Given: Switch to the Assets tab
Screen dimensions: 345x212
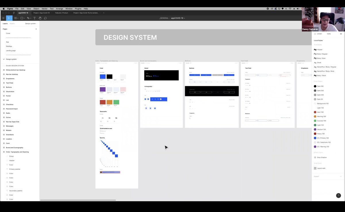Looking at the screenshot, I should coord(12,24).
